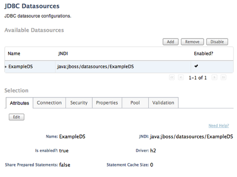Expand the ExampleDS row arrow
Screen dimensions: 237x177
tap(6, 67)
